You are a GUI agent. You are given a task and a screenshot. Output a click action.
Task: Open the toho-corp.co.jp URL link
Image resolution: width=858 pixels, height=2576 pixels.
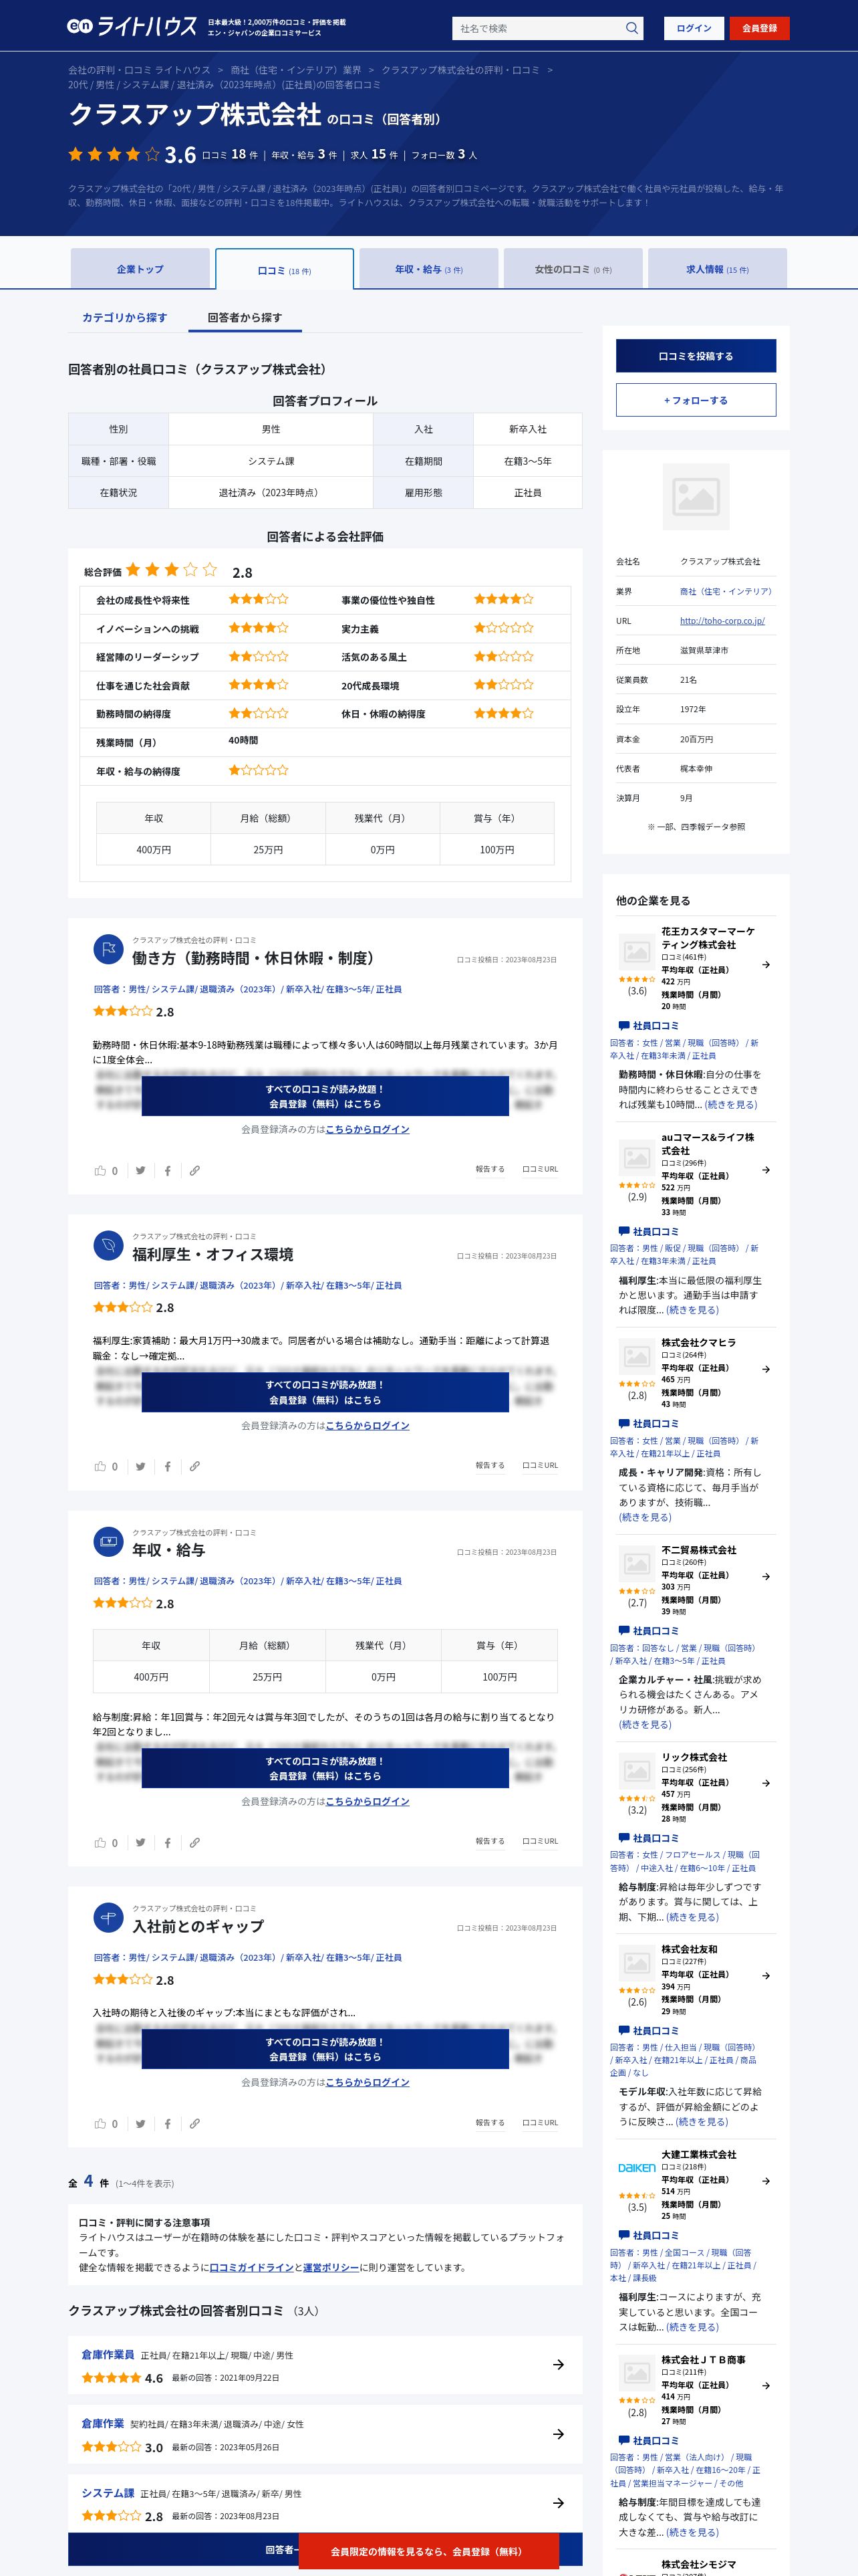click(x=722, y=621)
